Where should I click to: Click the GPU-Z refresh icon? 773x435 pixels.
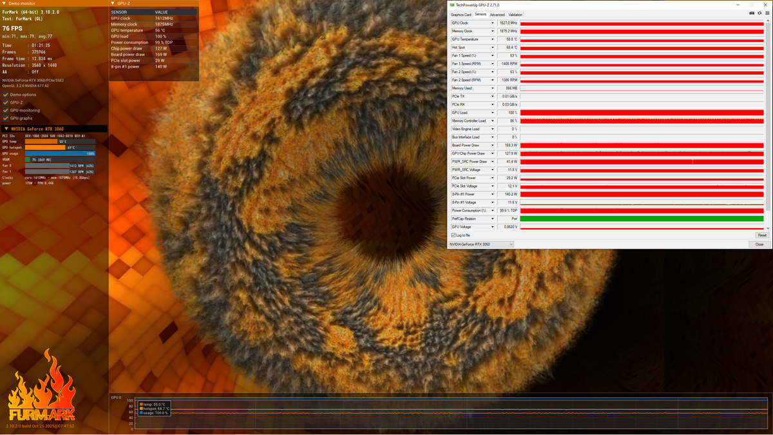coord(759,13)
